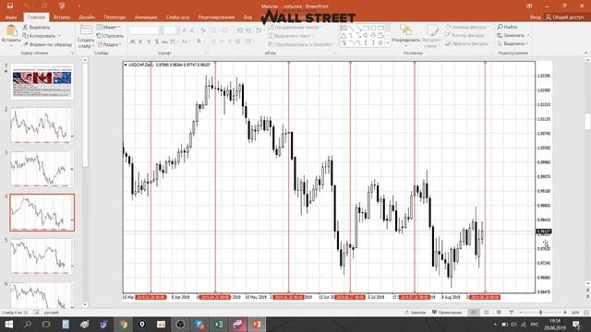The width and height of the screenshot is (591, 332).
Task: Zoom in with the plus button
Action: (565, 313)
